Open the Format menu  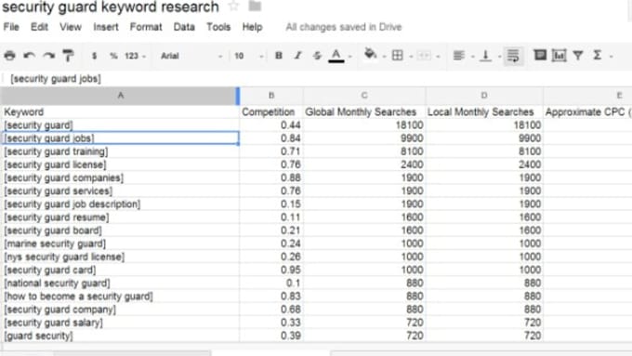pyautogui.click(x=146, y=27)
